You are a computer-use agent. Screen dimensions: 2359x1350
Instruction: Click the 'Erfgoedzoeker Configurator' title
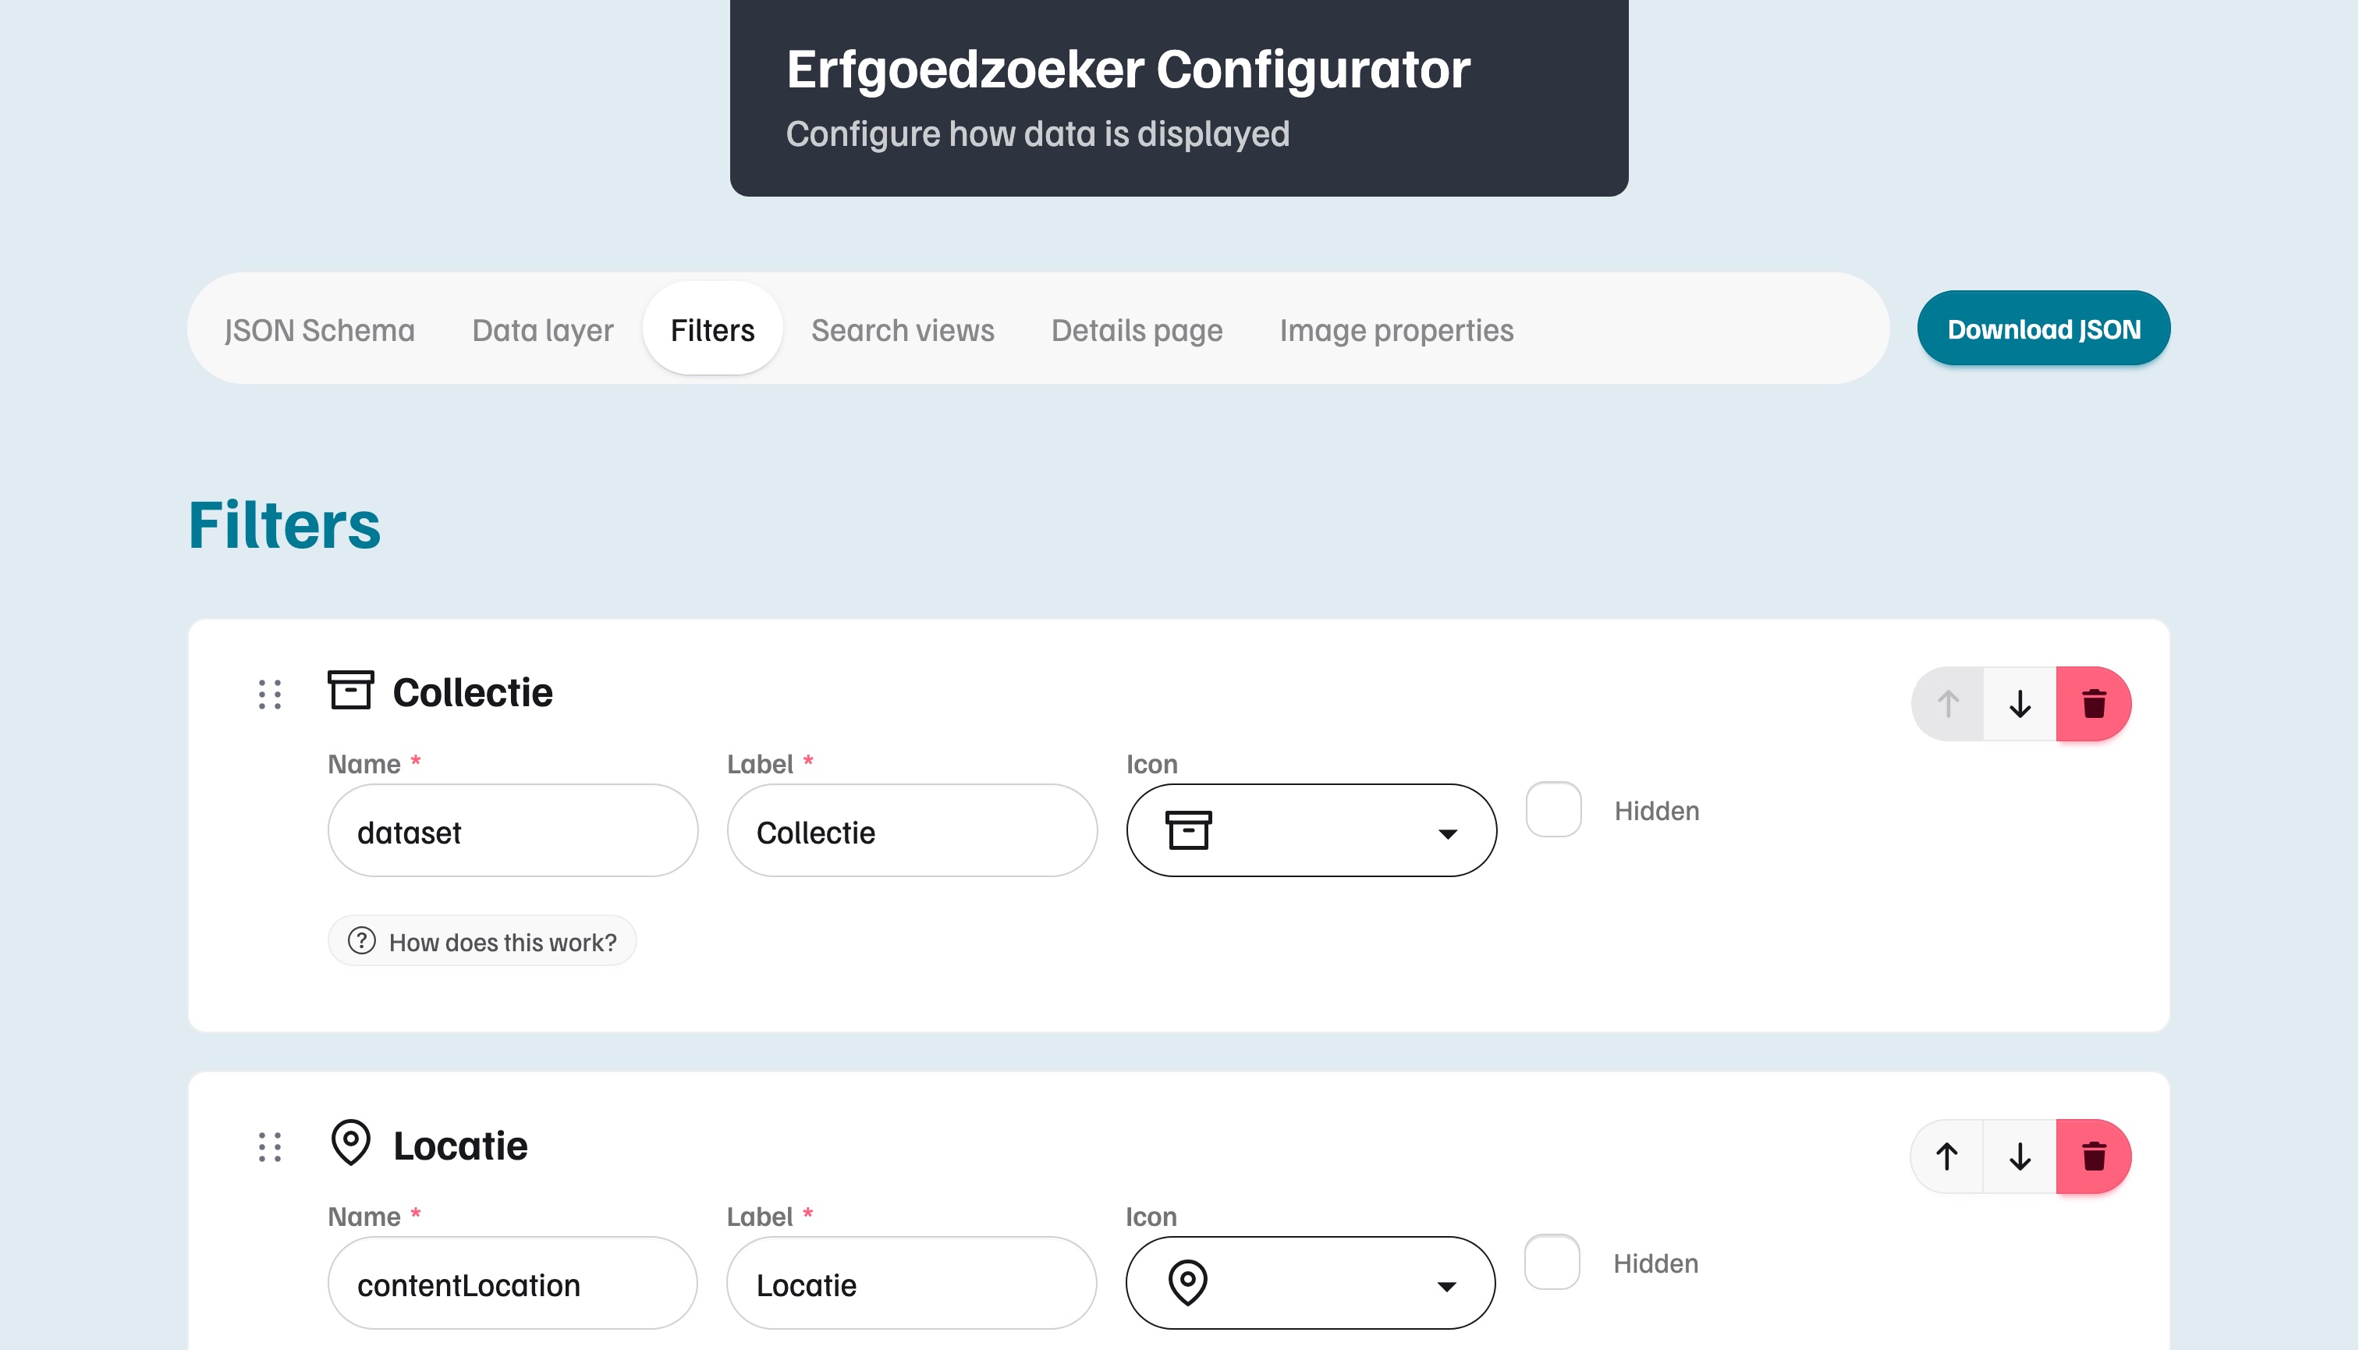(x=1128, y=69)
